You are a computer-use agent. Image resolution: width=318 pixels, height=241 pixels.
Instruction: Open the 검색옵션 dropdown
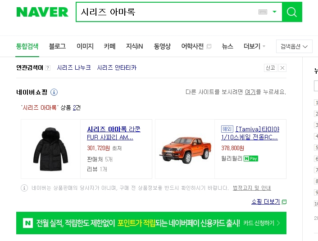[294, 46]
